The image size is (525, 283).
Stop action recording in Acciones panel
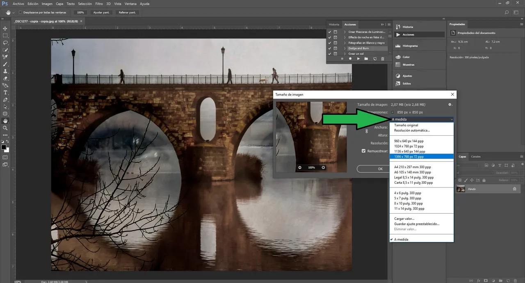pyautogui.click(x=342, y=59)
